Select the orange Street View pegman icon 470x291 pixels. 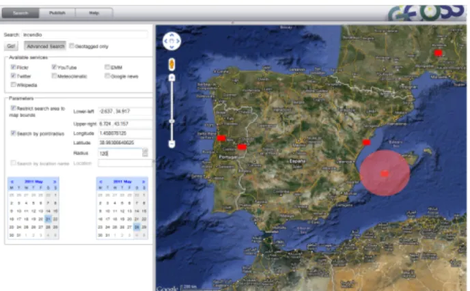point(171,64)
